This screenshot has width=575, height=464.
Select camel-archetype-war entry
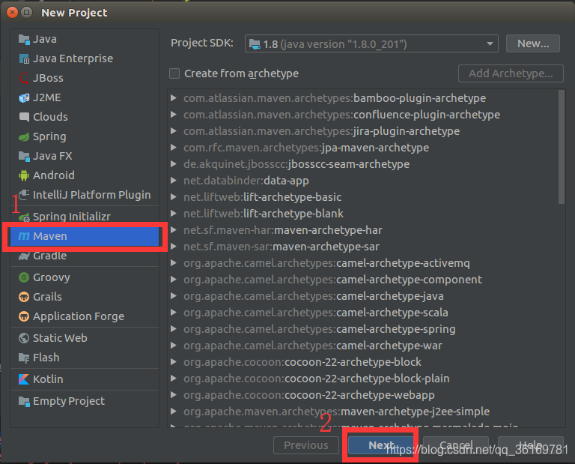313,346
